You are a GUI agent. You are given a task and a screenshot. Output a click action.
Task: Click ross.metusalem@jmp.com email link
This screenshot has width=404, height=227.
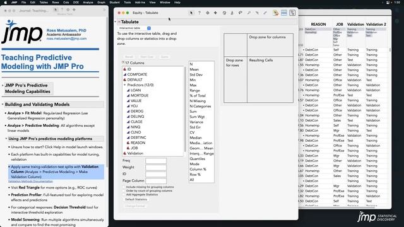[x=66, y=38]
